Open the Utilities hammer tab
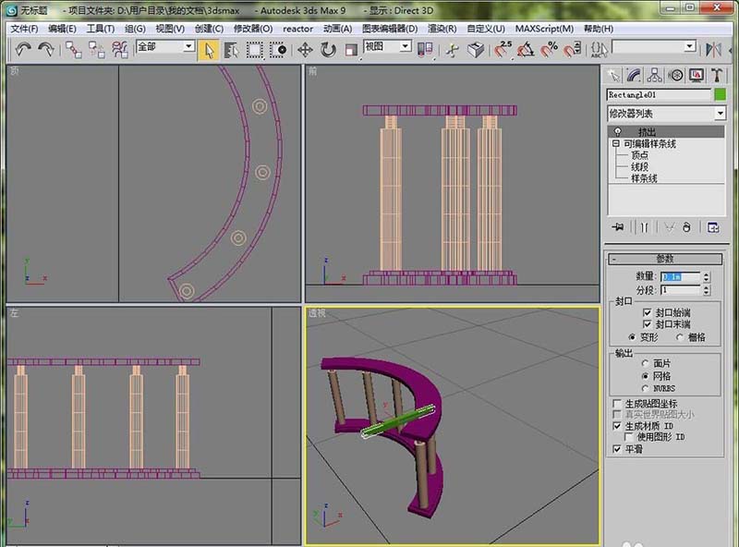Viewport: 739px width, 547px height. click(x=717, y=76)
